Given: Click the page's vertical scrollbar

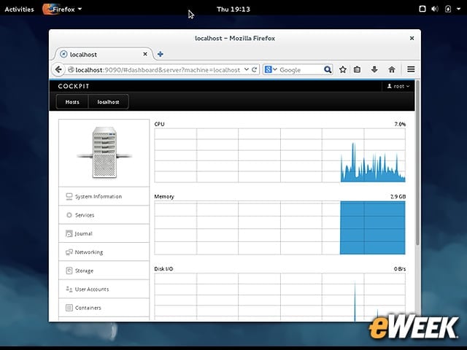Looking at the screenshot, I should pos(417,163).
